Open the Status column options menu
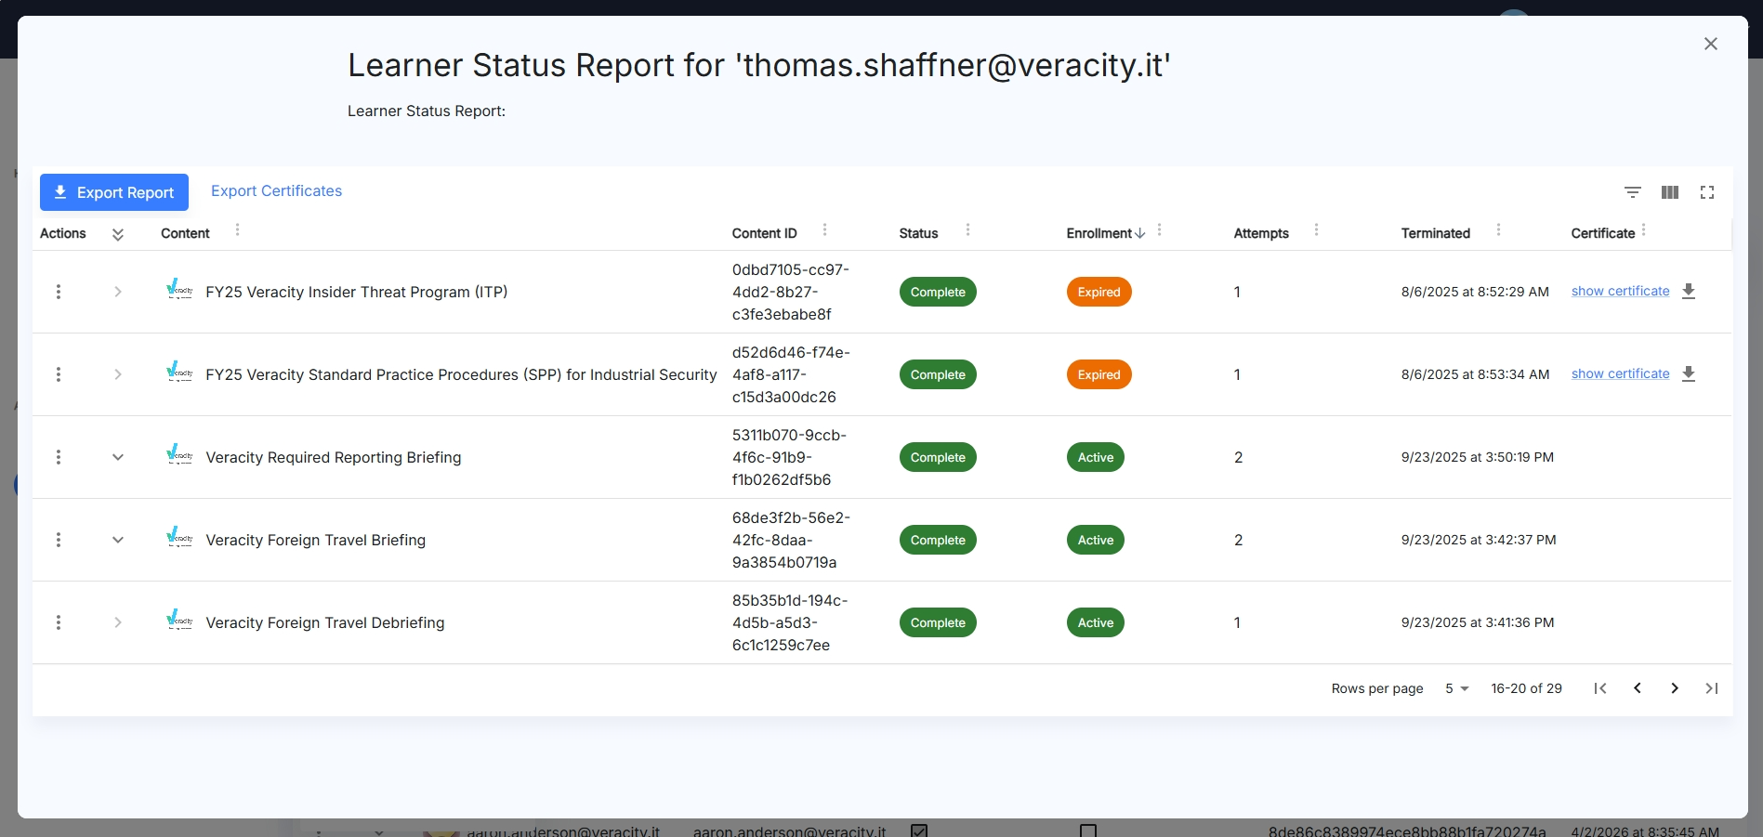 [967, 230]
